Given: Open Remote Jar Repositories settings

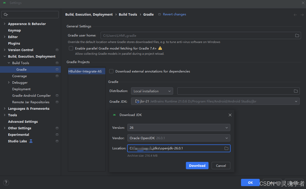Looking at the screenshot, I should click(31, 102).
